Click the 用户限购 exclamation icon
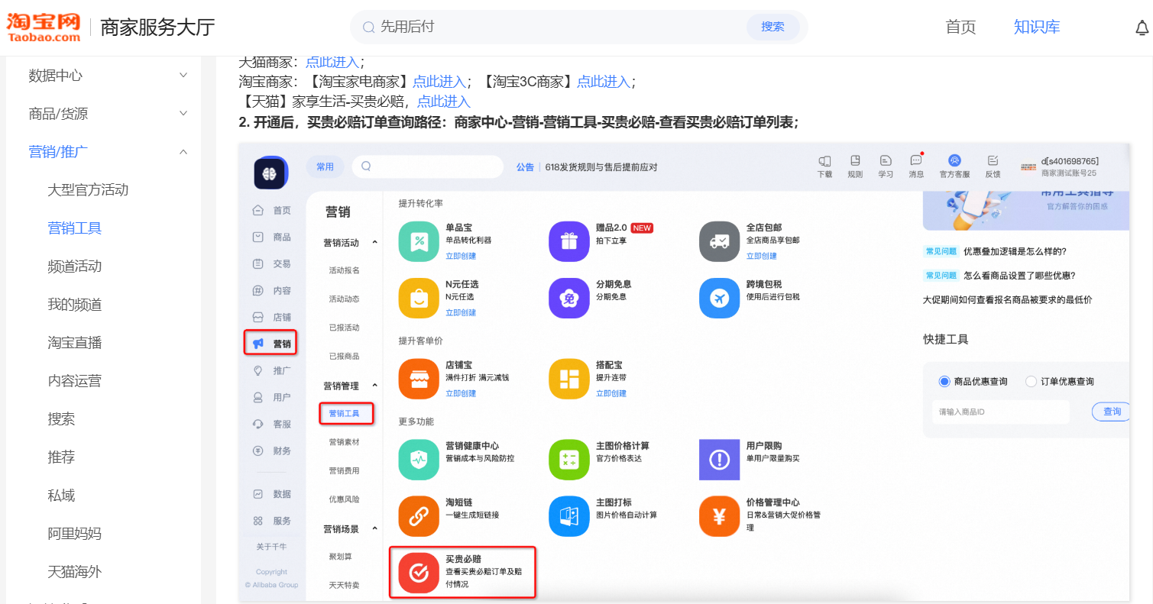This screenshot has height=604, width=1153. (x=719, y=460)
